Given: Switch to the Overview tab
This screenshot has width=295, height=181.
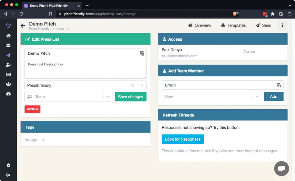Looking at the screenshot, I should pos(199,25).
